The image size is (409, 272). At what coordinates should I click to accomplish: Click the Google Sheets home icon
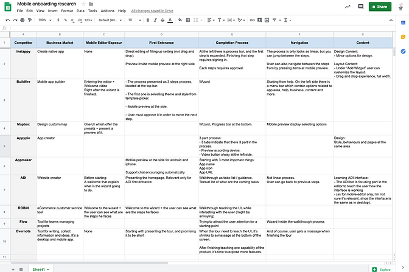(8, 7)
